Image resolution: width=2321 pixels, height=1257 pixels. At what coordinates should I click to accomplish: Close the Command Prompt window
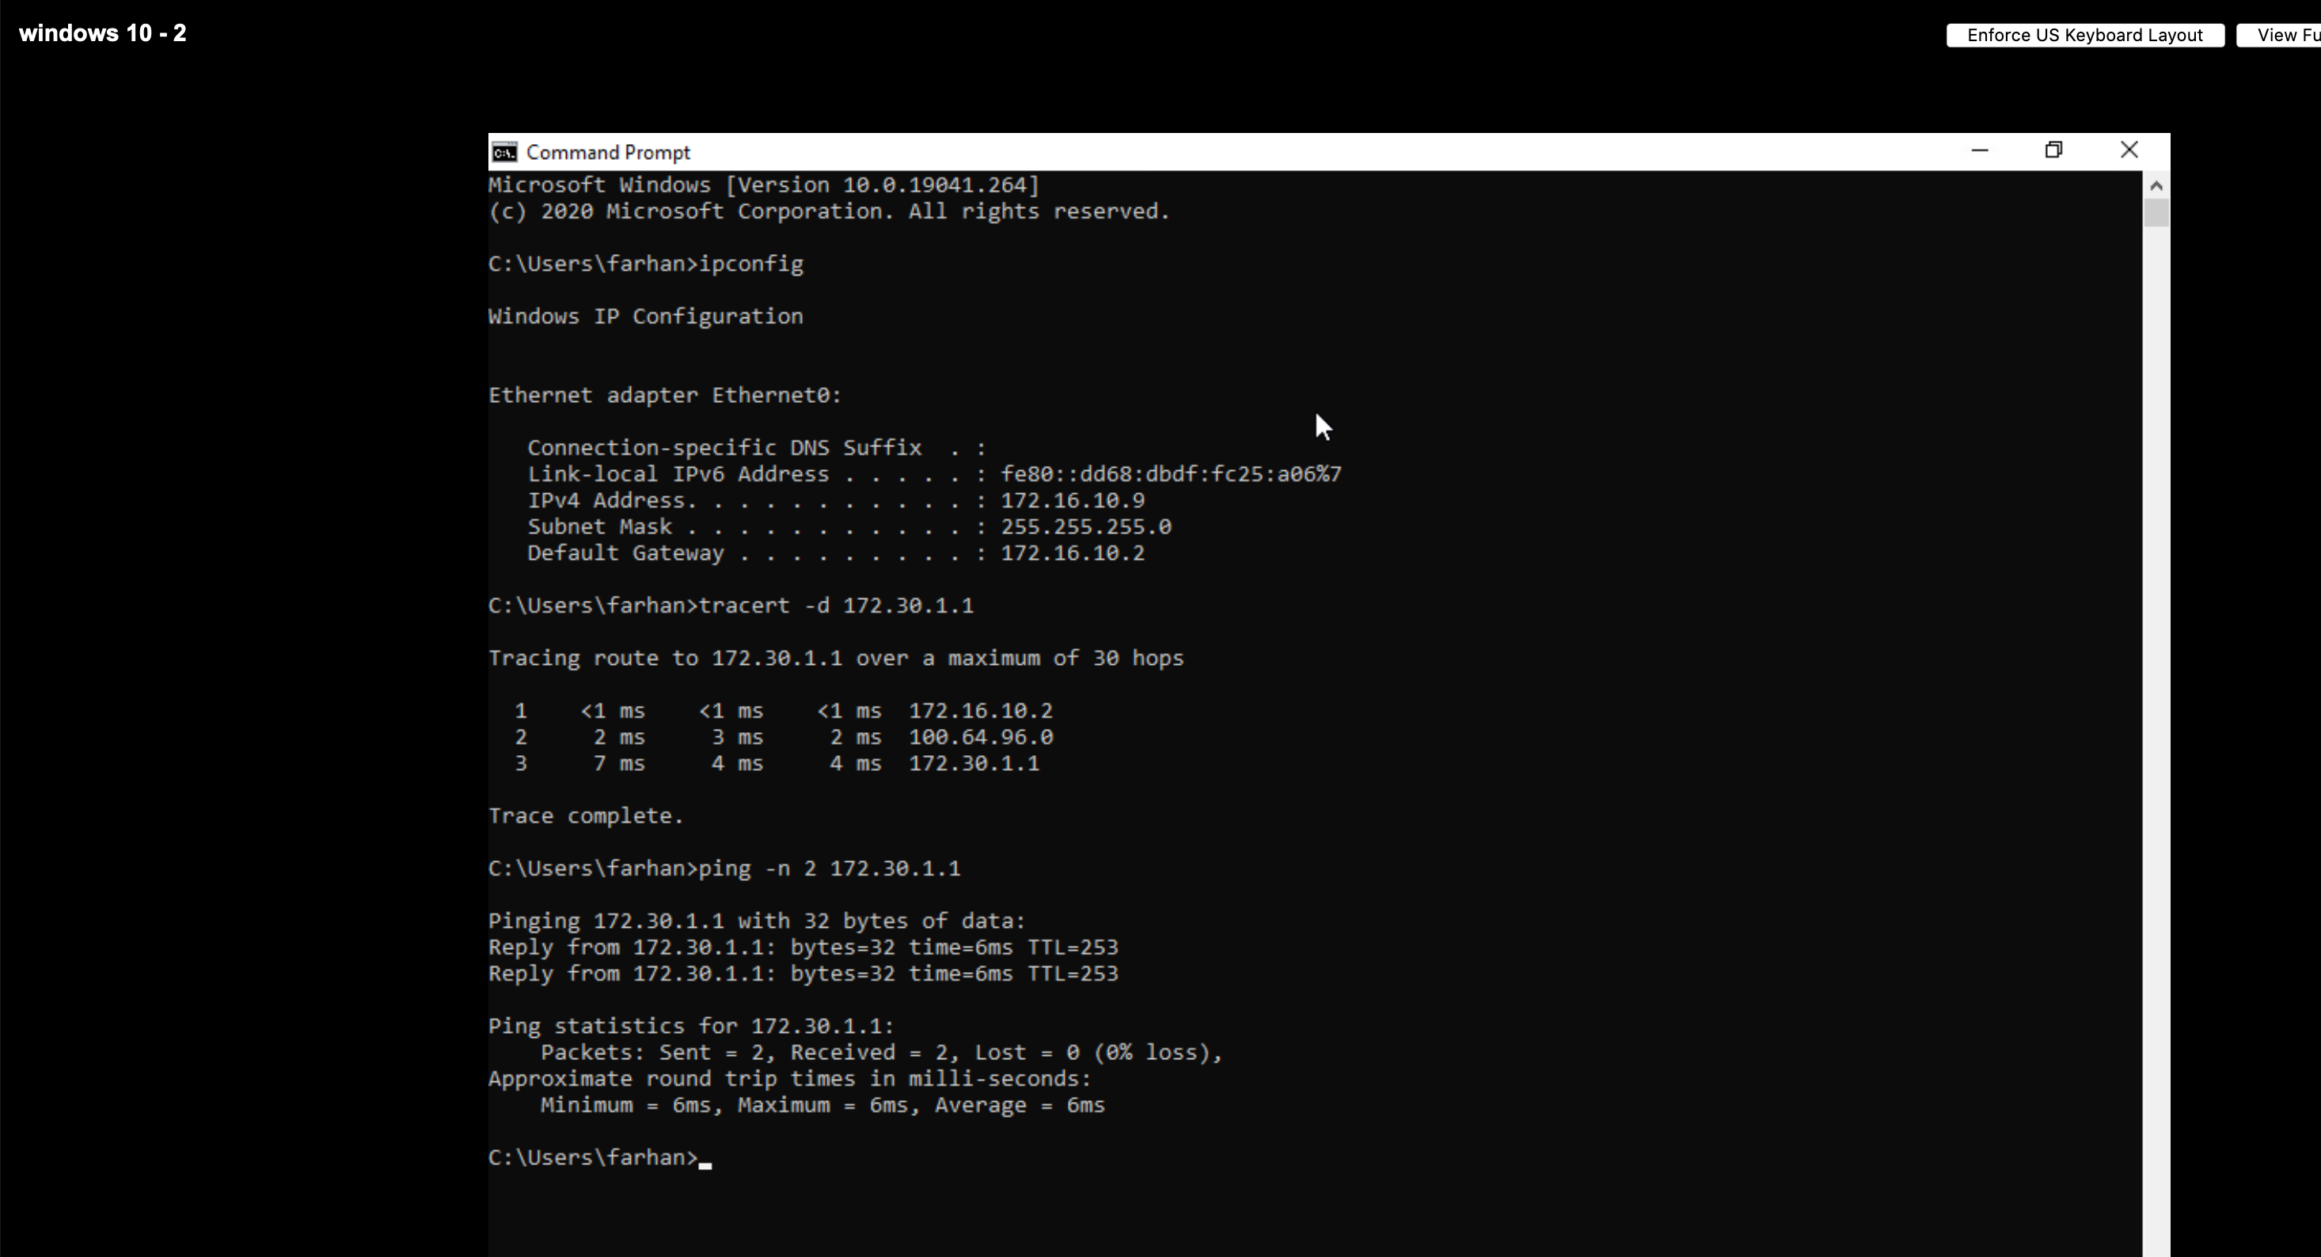tap(2128, 150)
